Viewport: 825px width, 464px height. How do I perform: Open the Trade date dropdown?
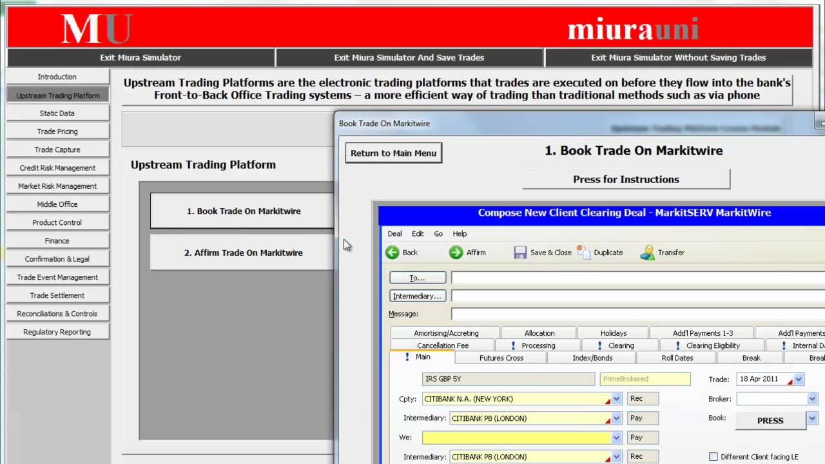799,379
